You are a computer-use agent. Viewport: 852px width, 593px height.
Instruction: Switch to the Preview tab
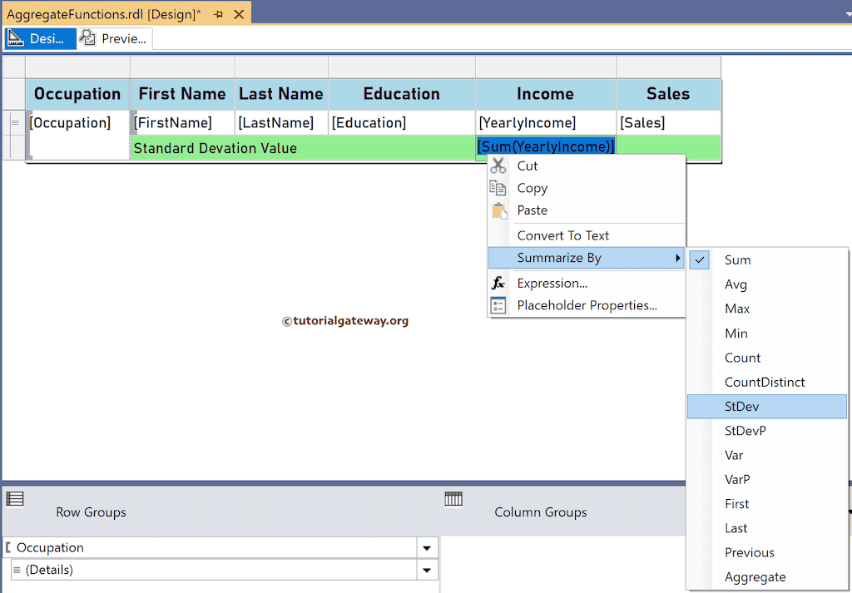click(114, 38)
